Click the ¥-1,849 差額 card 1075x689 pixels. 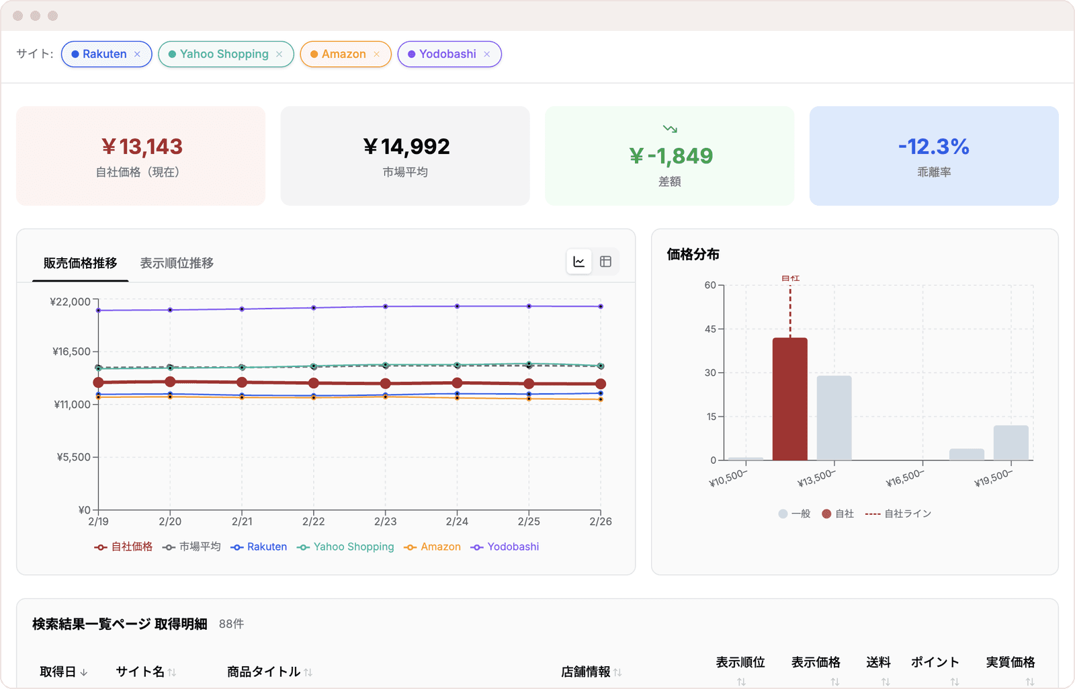pos(670,156)
